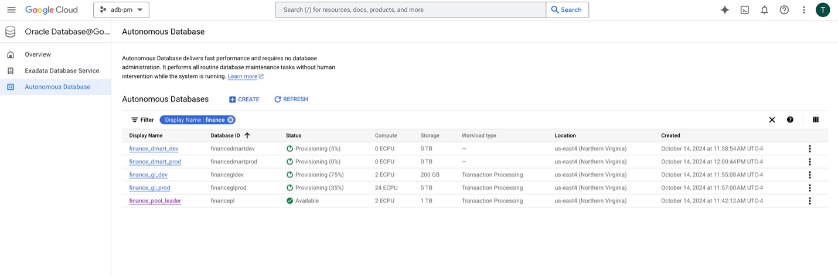Click the Compute column header
This screenshot has width=838, height=277.
[x=386, y=135]
